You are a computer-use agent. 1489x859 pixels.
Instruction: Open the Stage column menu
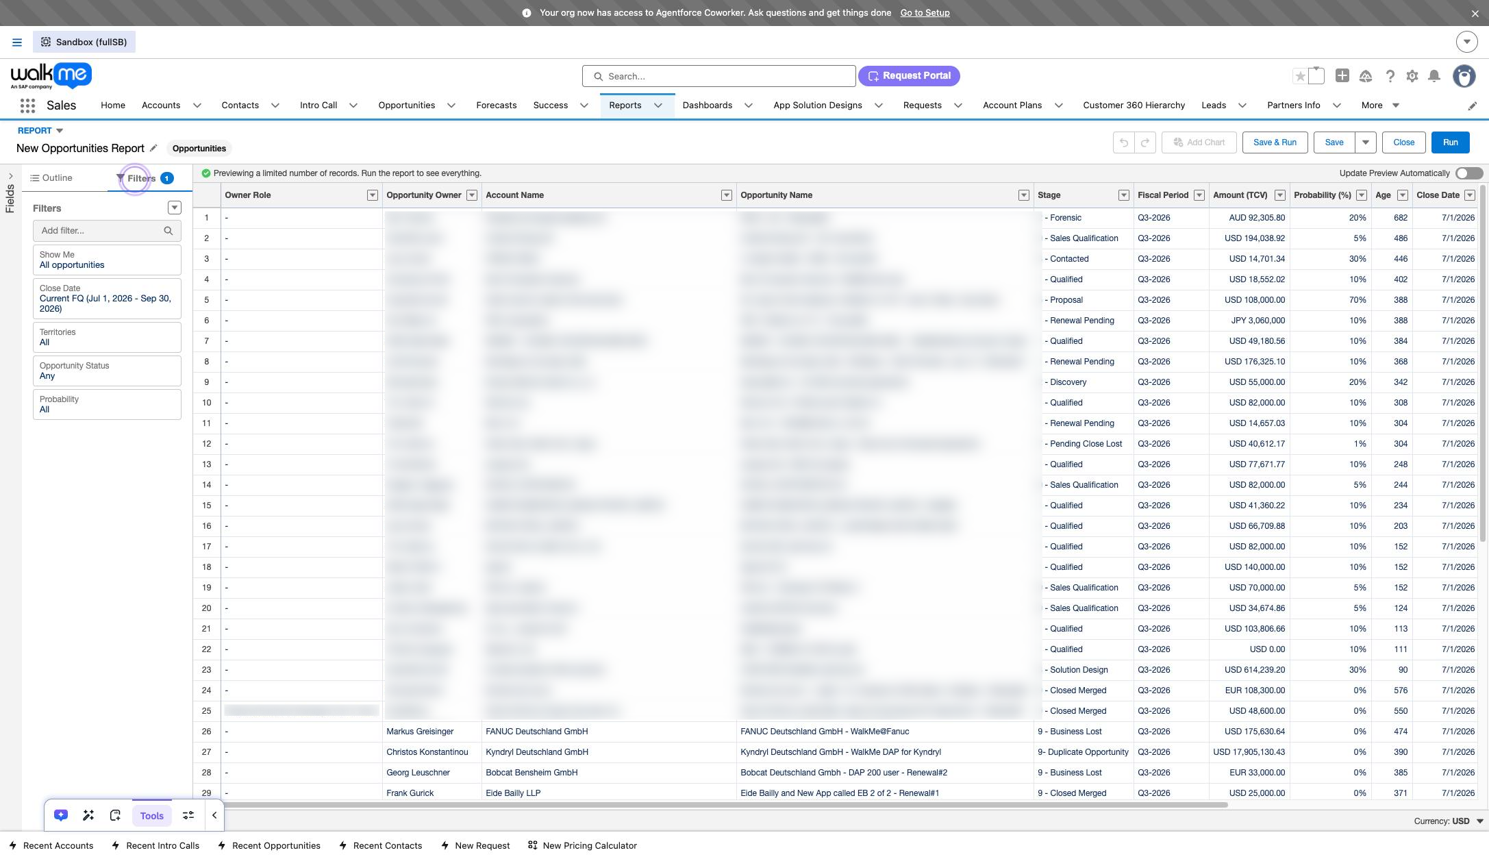coord(1124,195)
